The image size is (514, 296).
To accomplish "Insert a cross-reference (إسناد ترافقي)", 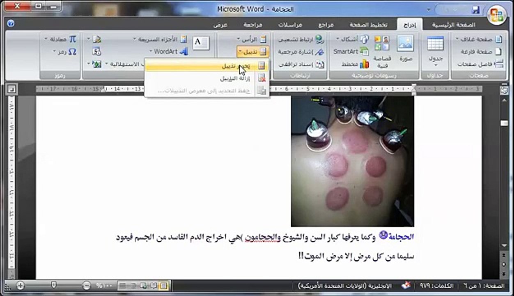I will pos(302,65).
